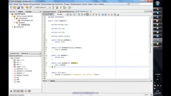Image resolution: width=171 pixels, height=96 pixels.
Task: Build the project with hammer icon
Action: [53, 7]
